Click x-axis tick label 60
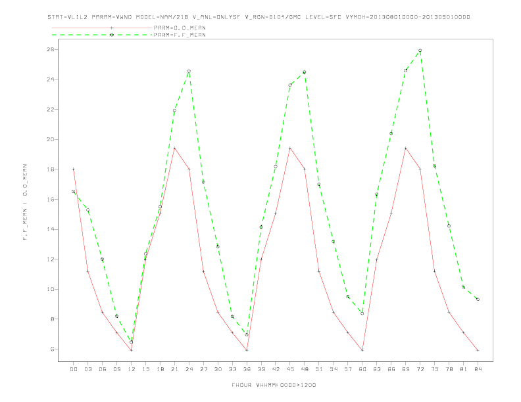Viewport: 521px width, 402px height. coord(362,369)
